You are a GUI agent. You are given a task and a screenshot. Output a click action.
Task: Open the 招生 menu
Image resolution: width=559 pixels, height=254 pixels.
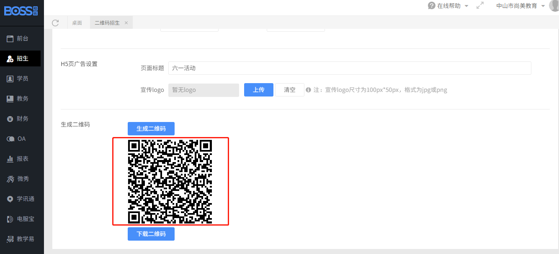pyautogui.click(x=22, y=58)
